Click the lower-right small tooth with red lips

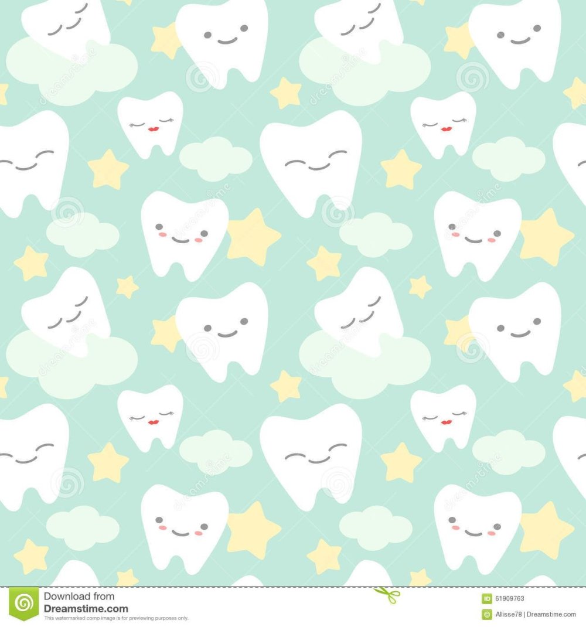[x=444, y=416]
